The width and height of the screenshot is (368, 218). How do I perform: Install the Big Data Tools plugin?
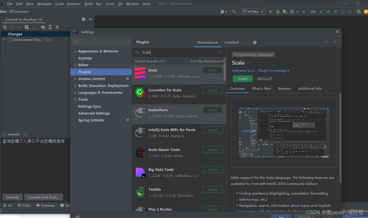point(213,169)
